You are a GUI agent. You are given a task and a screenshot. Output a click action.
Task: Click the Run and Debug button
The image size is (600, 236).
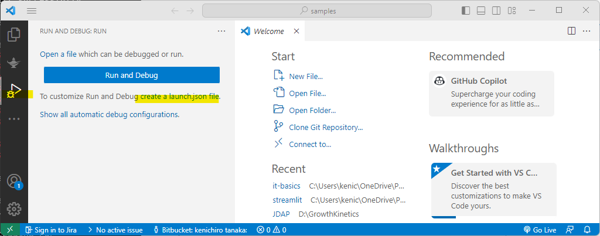click(132, 76)
